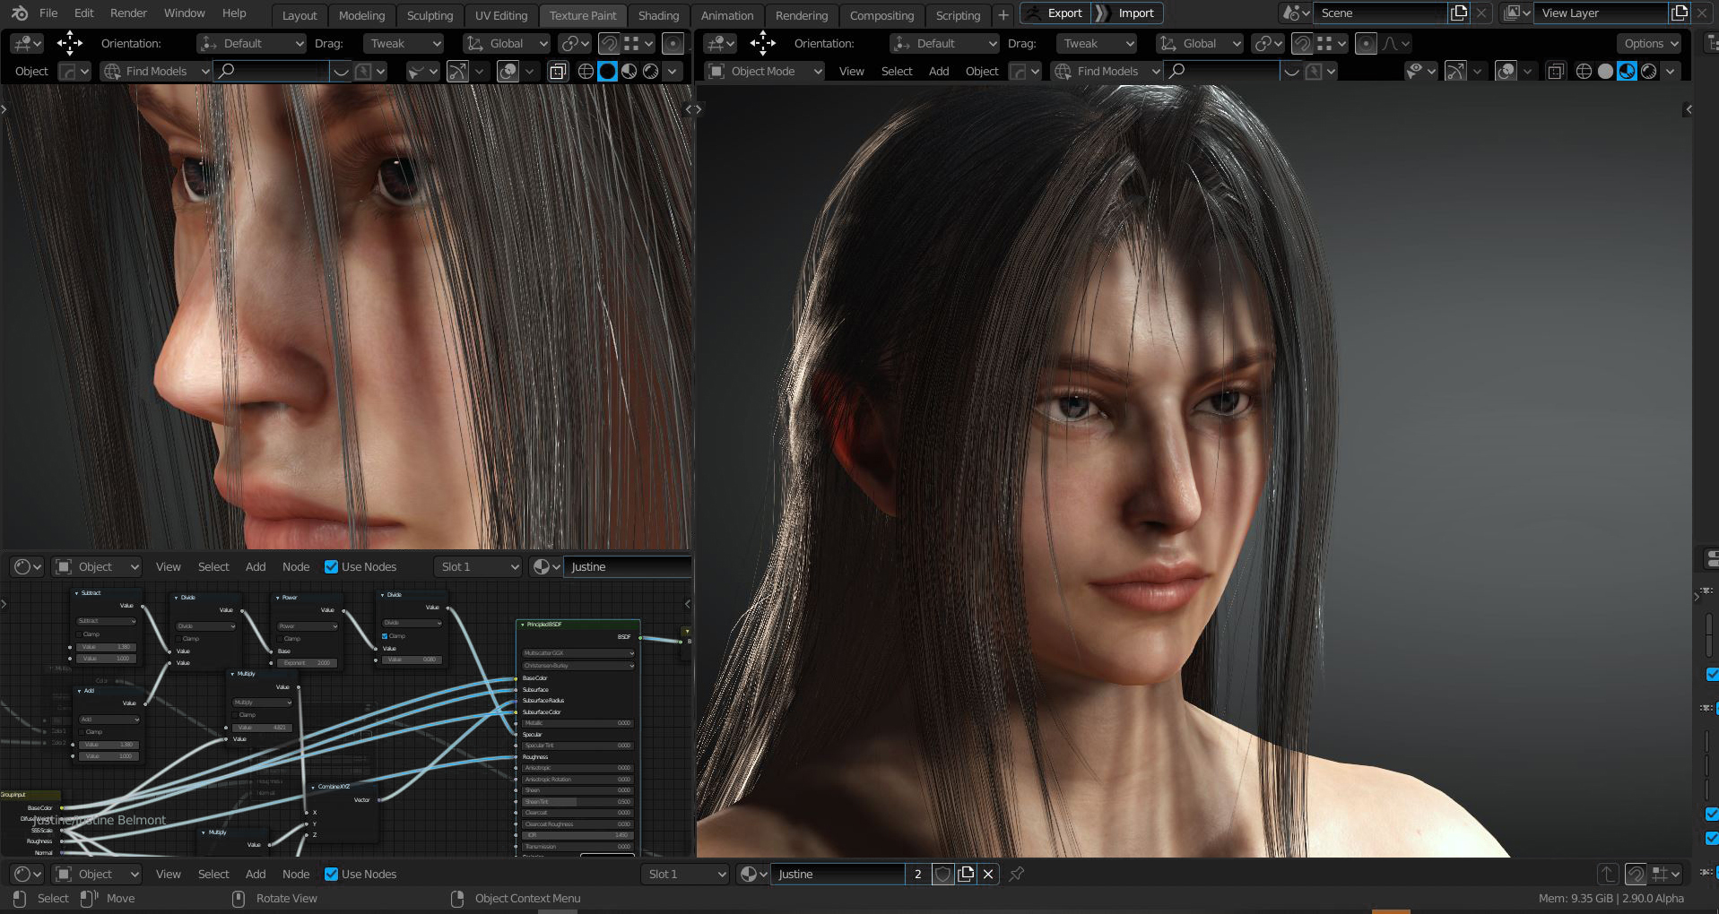Uncheck Use Nodes in upper node editor
1719x914 pixels.
(331, 566)
